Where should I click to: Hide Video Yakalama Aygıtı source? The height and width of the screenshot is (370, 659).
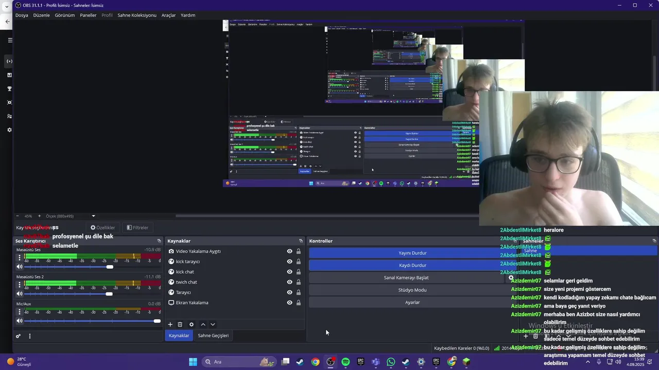[x=289, y=251]
